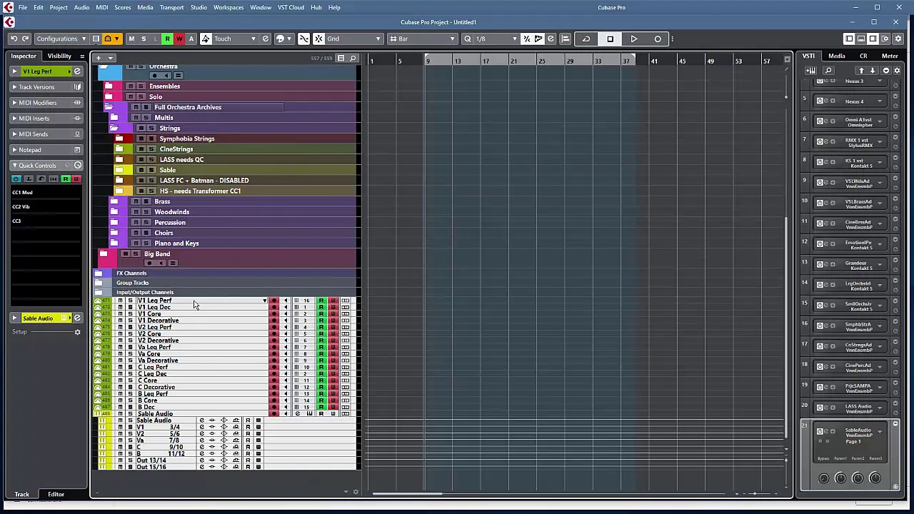The height and width of the screenshot is (514, 914).
Task: Click the Redo arrow in toolbar
Action: coord(26,39)
